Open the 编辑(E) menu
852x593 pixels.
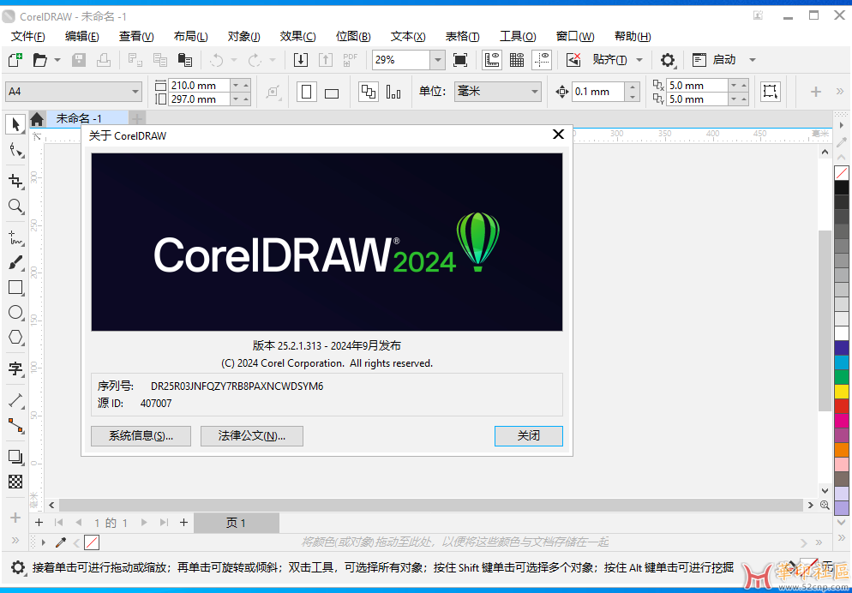pyautogui.click(x=82, y=36)
